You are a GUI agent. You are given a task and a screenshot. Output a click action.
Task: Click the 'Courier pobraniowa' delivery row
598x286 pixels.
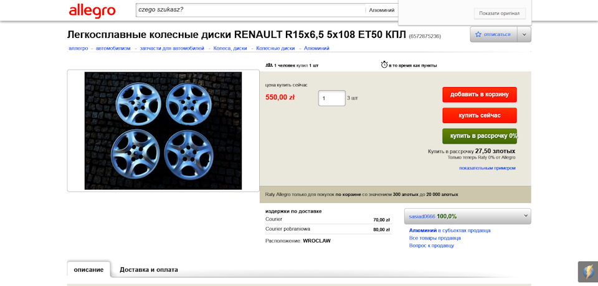pyautogui.click(x=328, y=229)
